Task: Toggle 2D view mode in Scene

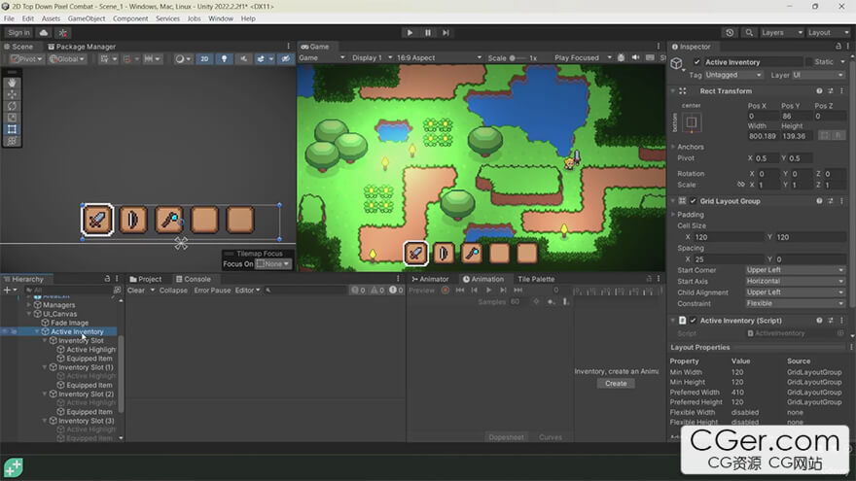Action: coord(205,59)
